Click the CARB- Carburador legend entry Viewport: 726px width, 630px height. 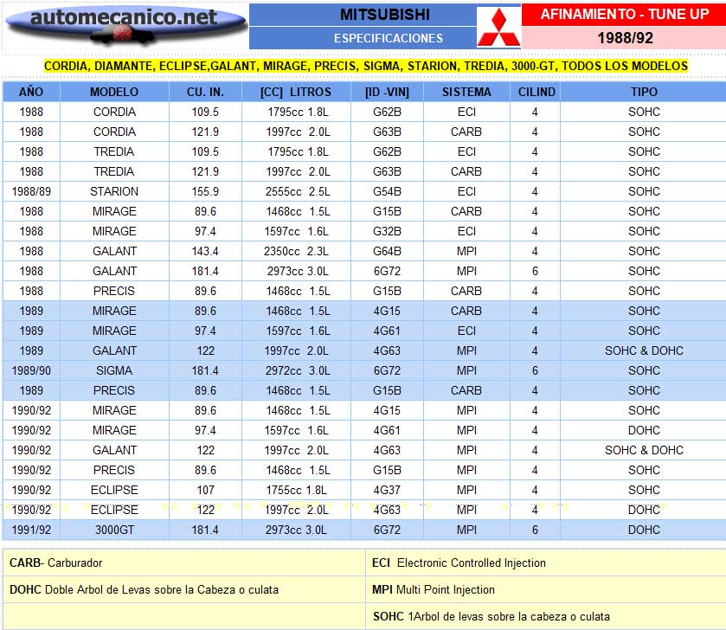55,562
